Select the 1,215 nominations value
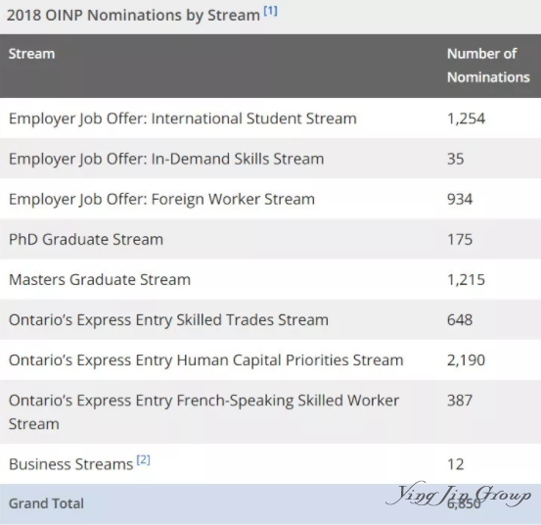 click(x=466, y=279)
